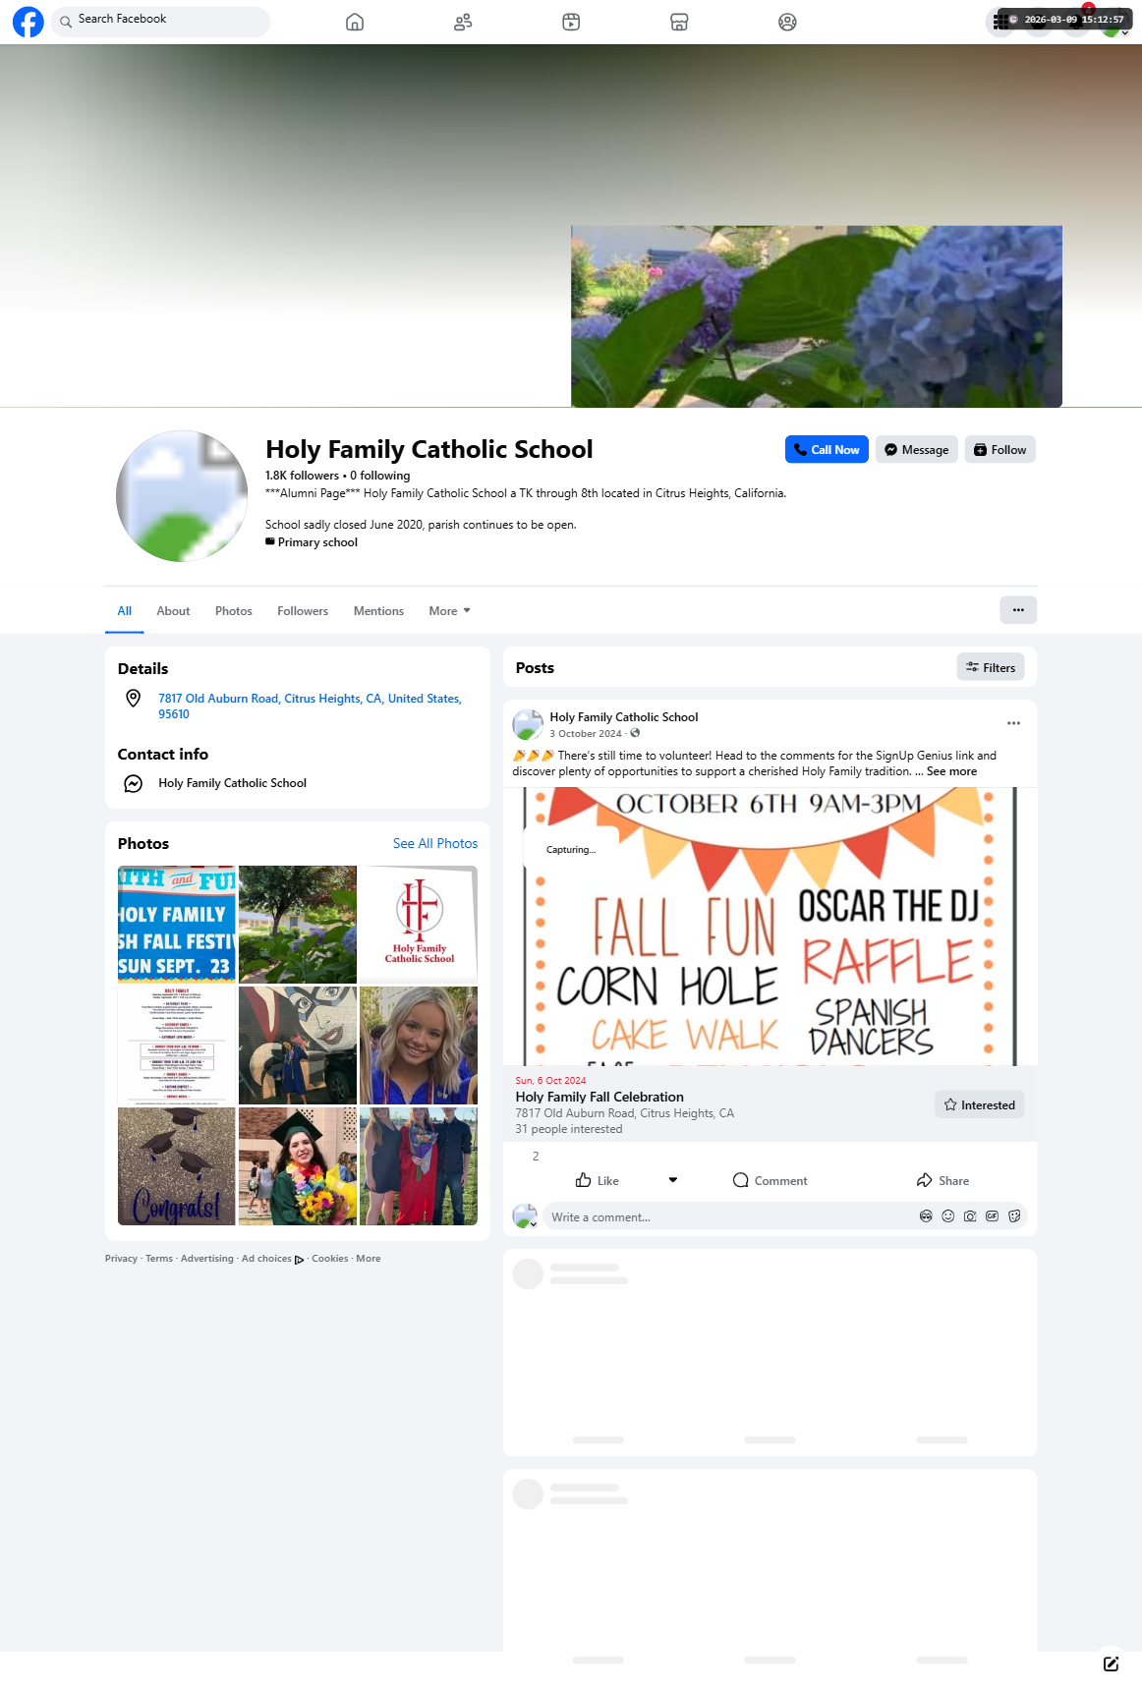The width and height of the screenshot is (1142, 1695).
Task: Open the Marketplace icon in top bar
Action: (x=679, y=22)
